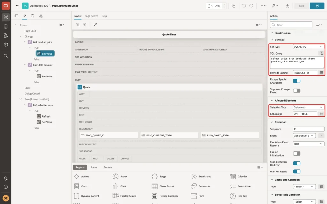Open SQL Workshop database sidebar icon

pyautogui.click(x=6, y=26)
